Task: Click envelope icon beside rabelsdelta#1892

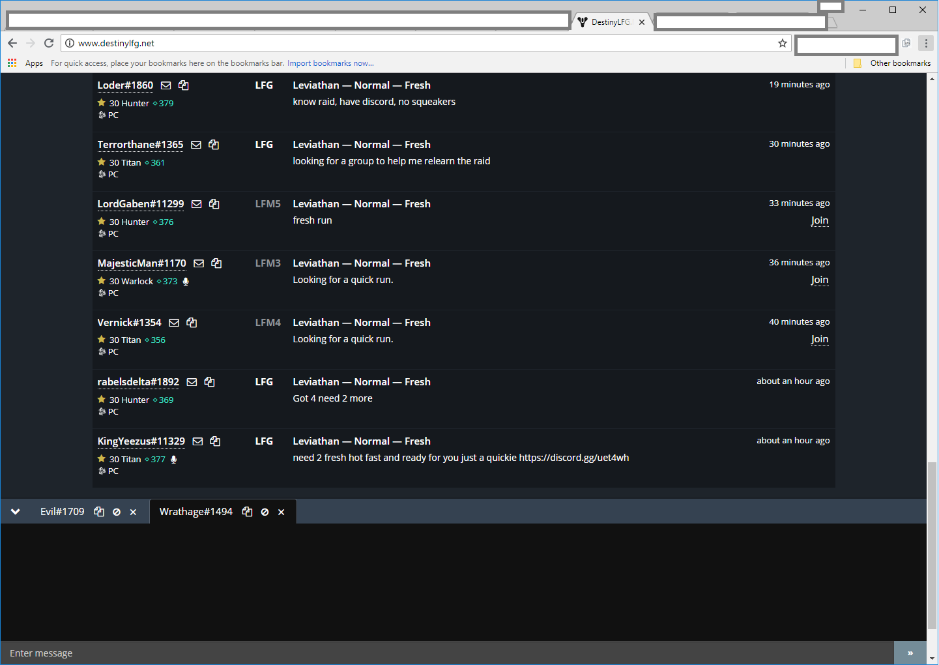Action: pos(192,382)
